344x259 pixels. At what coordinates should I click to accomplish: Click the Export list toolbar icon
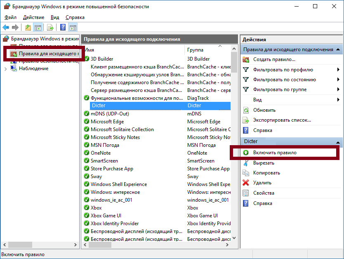[50, 28]
